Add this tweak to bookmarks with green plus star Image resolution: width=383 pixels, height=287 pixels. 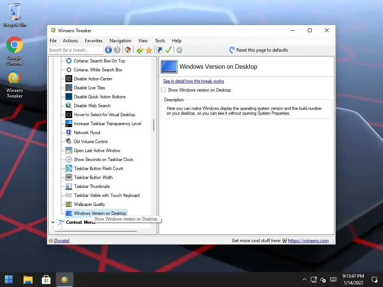click(140, 50)
